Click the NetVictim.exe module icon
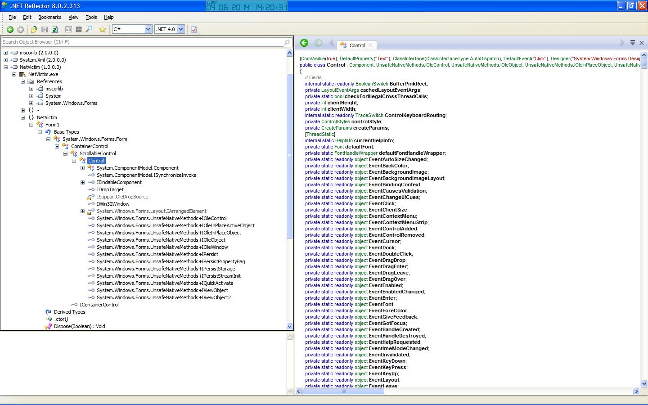648x405 pixels. click(x=22, y=74)
